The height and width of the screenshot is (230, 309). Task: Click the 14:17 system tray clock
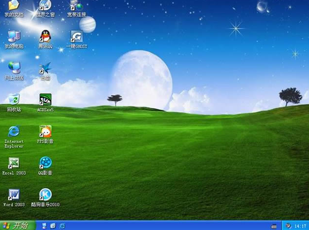300,226
